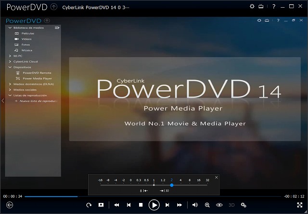Jump back 8 seconds button
This screenshot has height=214, width=308.
(144, 190)
